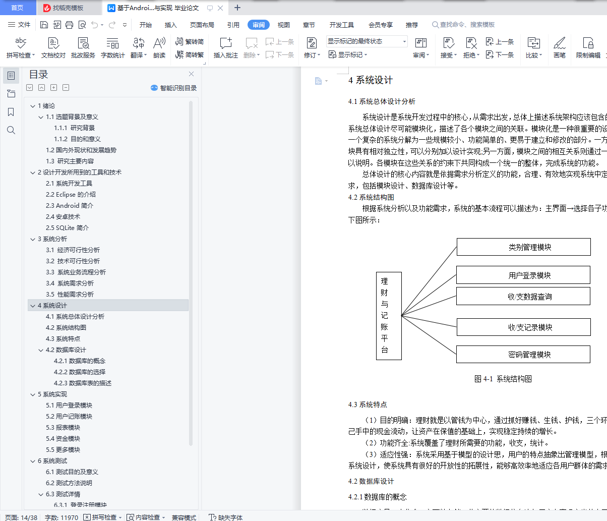607x521 pixels.
Task: Switch to the 引用 ribbon tab
Action: [x=233, y=25]
